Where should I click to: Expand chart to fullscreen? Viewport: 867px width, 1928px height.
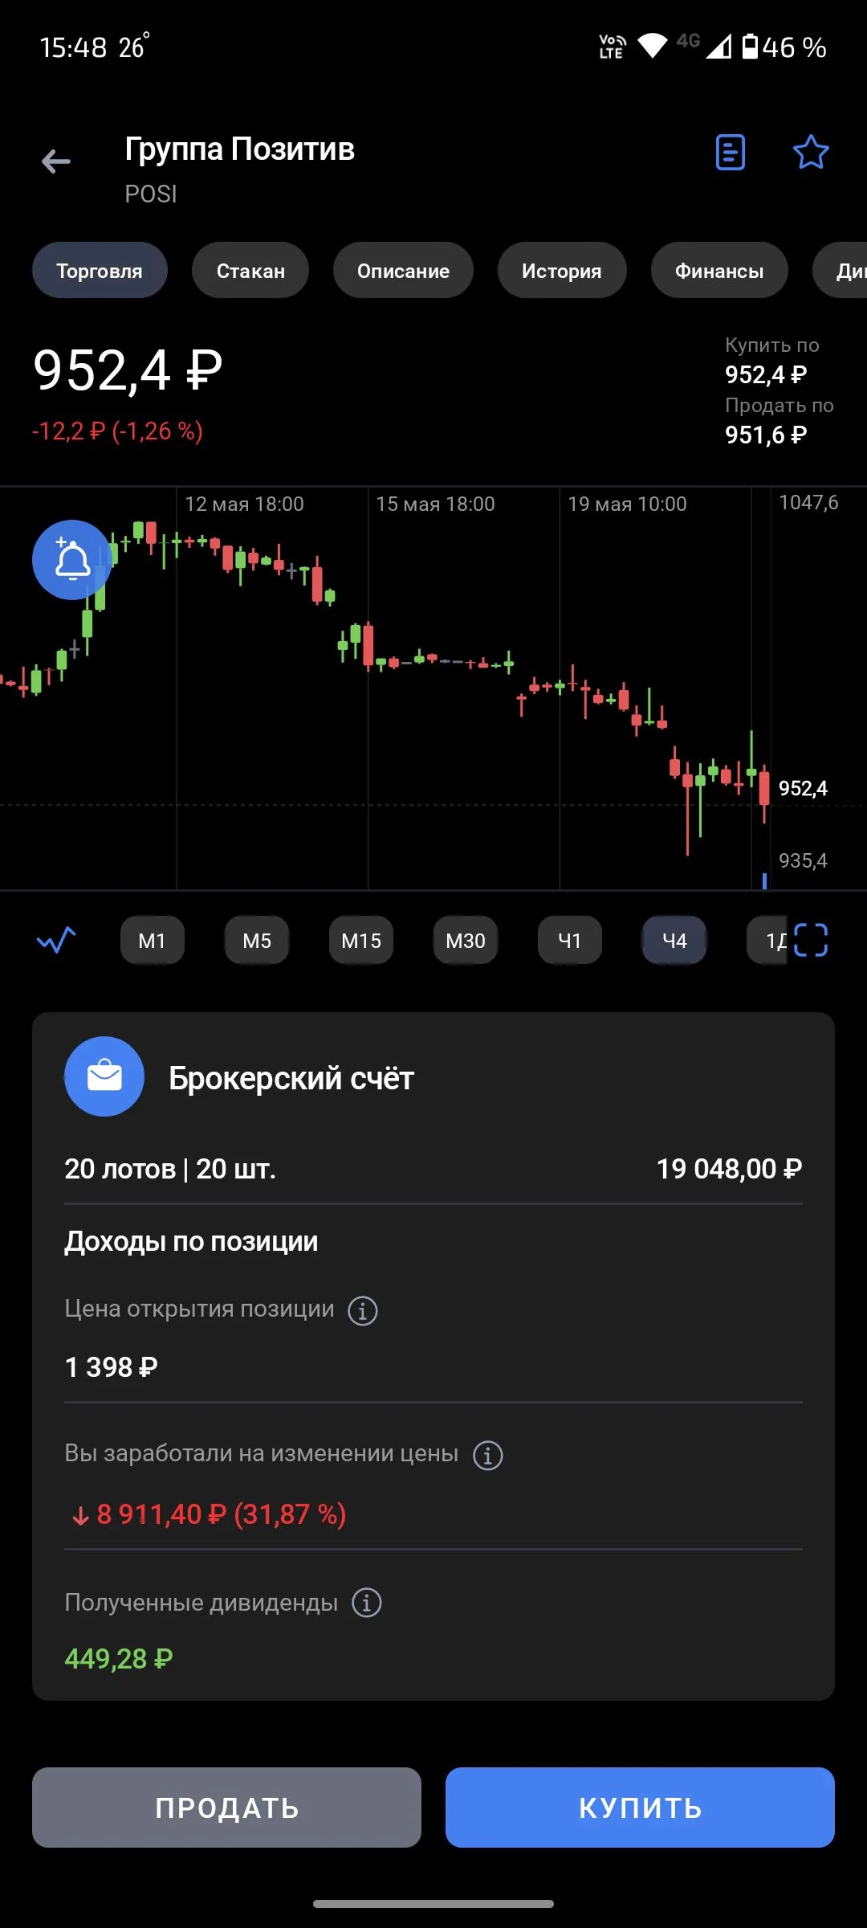[x=811, y=940]
